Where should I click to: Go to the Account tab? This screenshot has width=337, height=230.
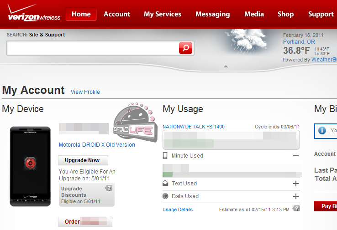coord(117,14)
